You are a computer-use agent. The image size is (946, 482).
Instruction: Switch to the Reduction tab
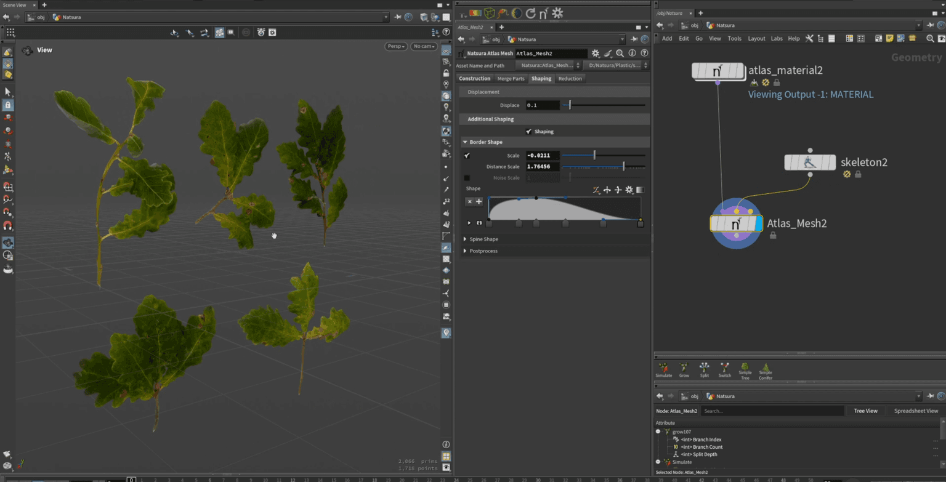pyautogui.click(x=570, y=78)
